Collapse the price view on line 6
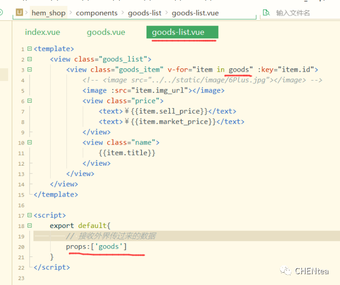The width and height of the screenshot is (340, 285). point(29,101)
